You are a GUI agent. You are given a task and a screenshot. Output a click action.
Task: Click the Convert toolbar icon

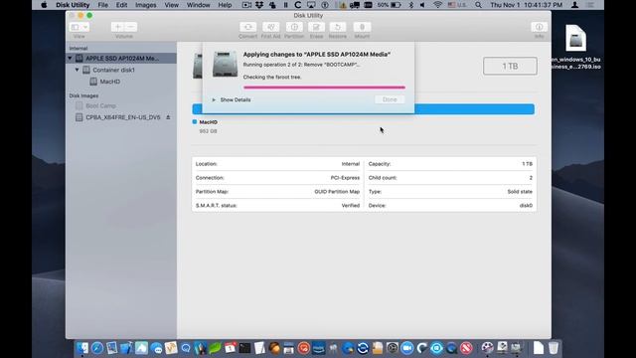pyautogui.click(x=247, y=27)
